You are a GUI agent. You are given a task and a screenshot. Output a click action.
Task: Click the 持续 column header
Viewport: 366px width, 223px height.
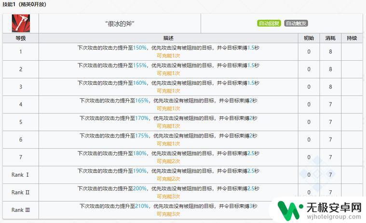click(x=352, y=38)
